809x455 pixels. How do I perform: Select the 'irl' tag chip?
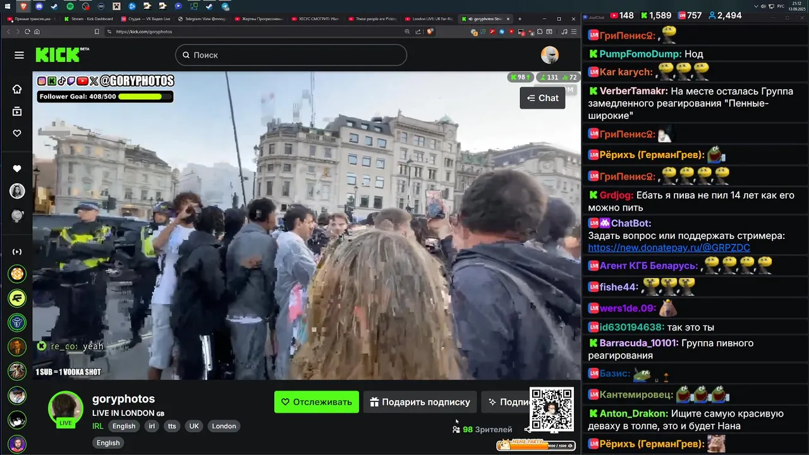tap(152, 426)
